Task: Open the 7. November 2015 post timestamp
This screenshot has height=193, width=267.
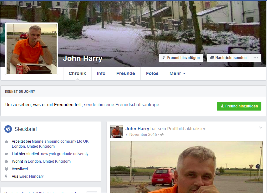Action: (141, 135)
